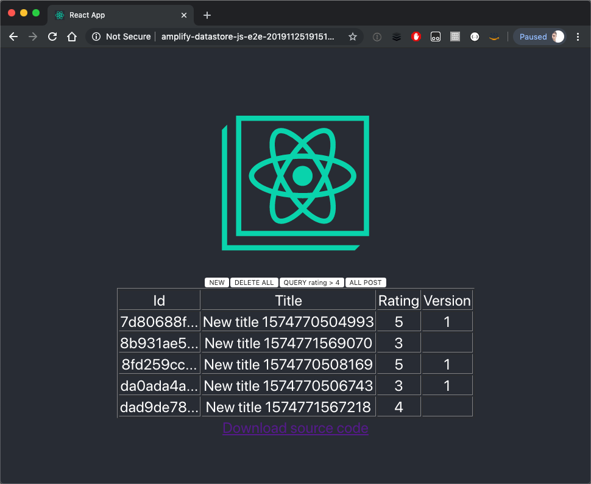Open the Amazon extension icon
The image size is (591, 484).
[x=494, y=37]
